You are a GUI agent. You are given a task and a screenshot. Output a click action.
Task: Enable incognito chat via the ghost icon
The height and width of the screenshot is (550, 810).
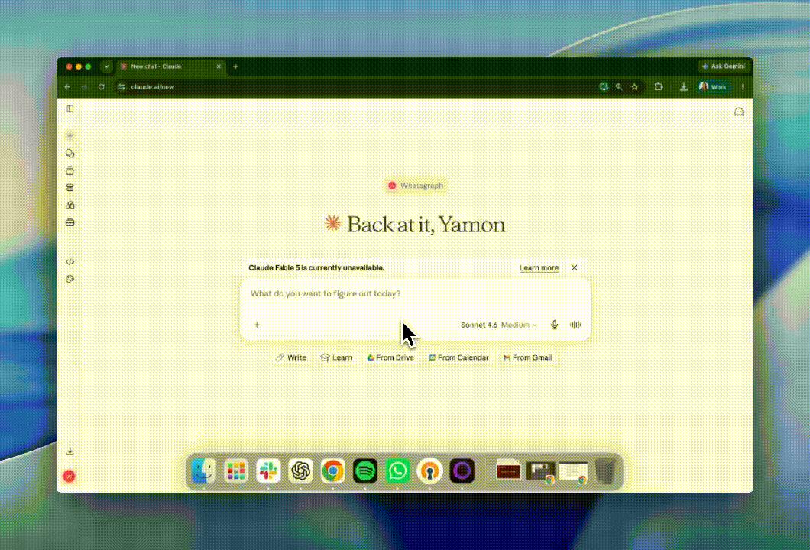[739, 112]
